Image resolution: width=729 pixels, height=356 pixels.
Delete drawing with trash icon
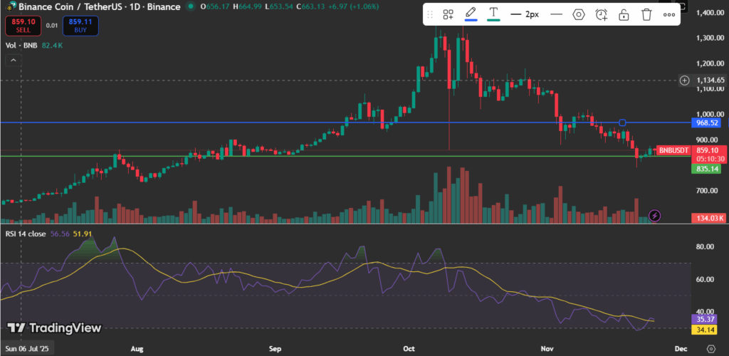pos(646,14)
